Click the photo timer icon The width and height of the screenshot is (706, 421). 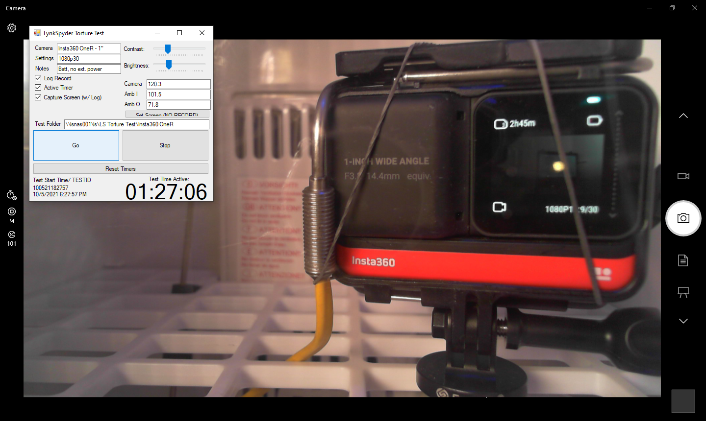pyautogui.click(x=11, y=195)
